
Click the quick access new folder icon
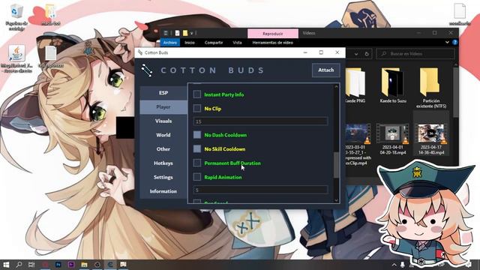coord(185,33)
